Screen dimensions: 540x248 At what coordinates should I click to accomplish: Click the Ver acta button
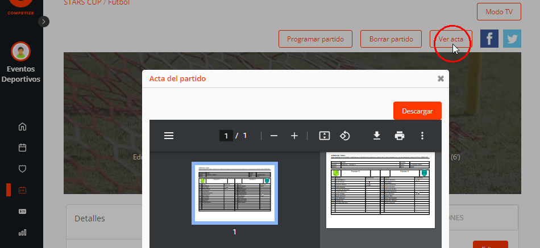[x=450, y=39]
